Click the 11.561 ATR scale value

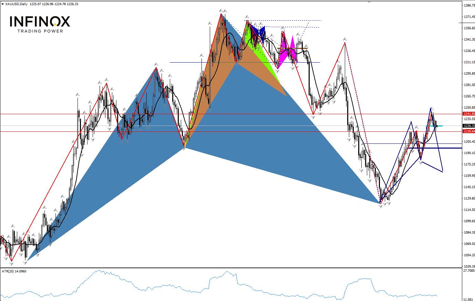(468, 299)
